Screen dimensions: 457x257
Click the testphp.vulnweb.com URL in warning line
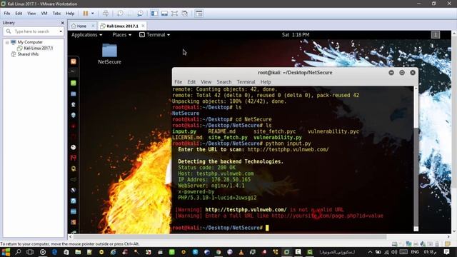246,209
